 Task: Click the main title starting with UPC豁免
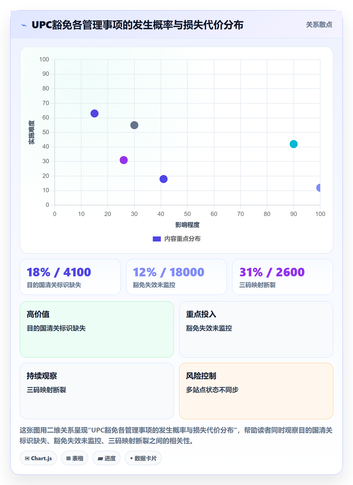(137, 25)
